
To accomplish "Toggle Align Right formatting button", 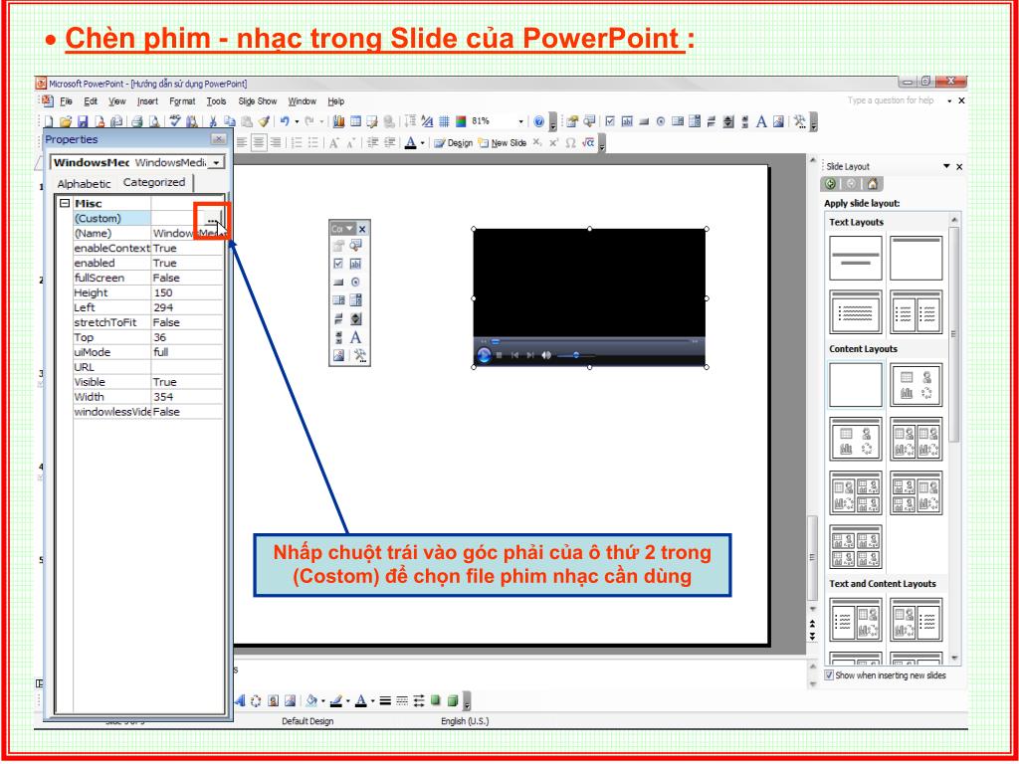I will click(x=276, y=142).
